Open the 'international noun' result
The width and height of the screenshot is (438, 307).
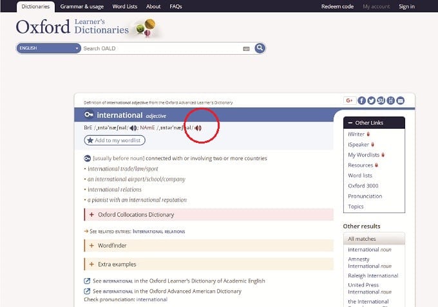370,250
